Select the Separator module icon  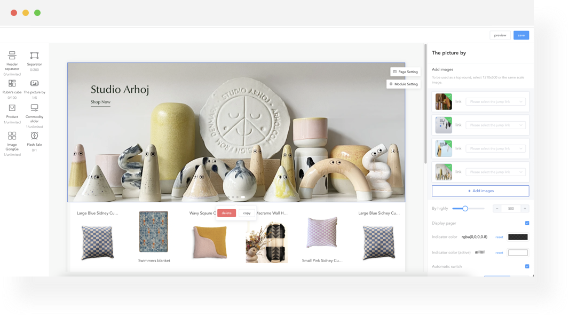[34, 56]
